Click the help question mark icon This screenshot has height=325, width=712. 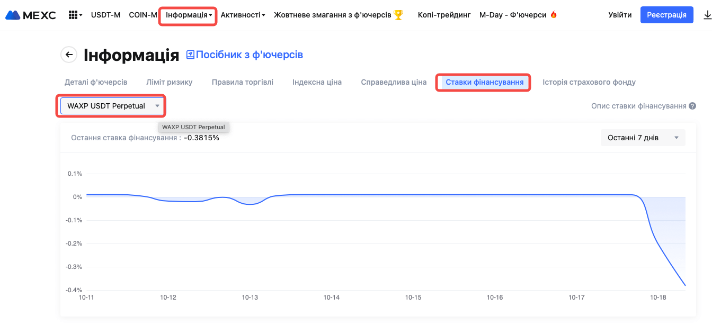point(692,106)
